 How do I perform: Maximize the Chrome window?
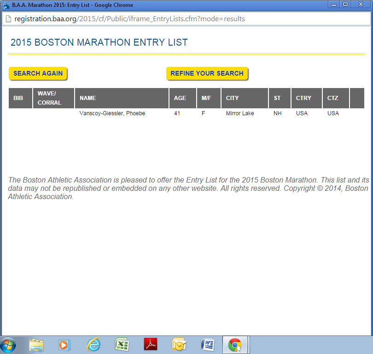pyautogui.click(x=345, y=5)
